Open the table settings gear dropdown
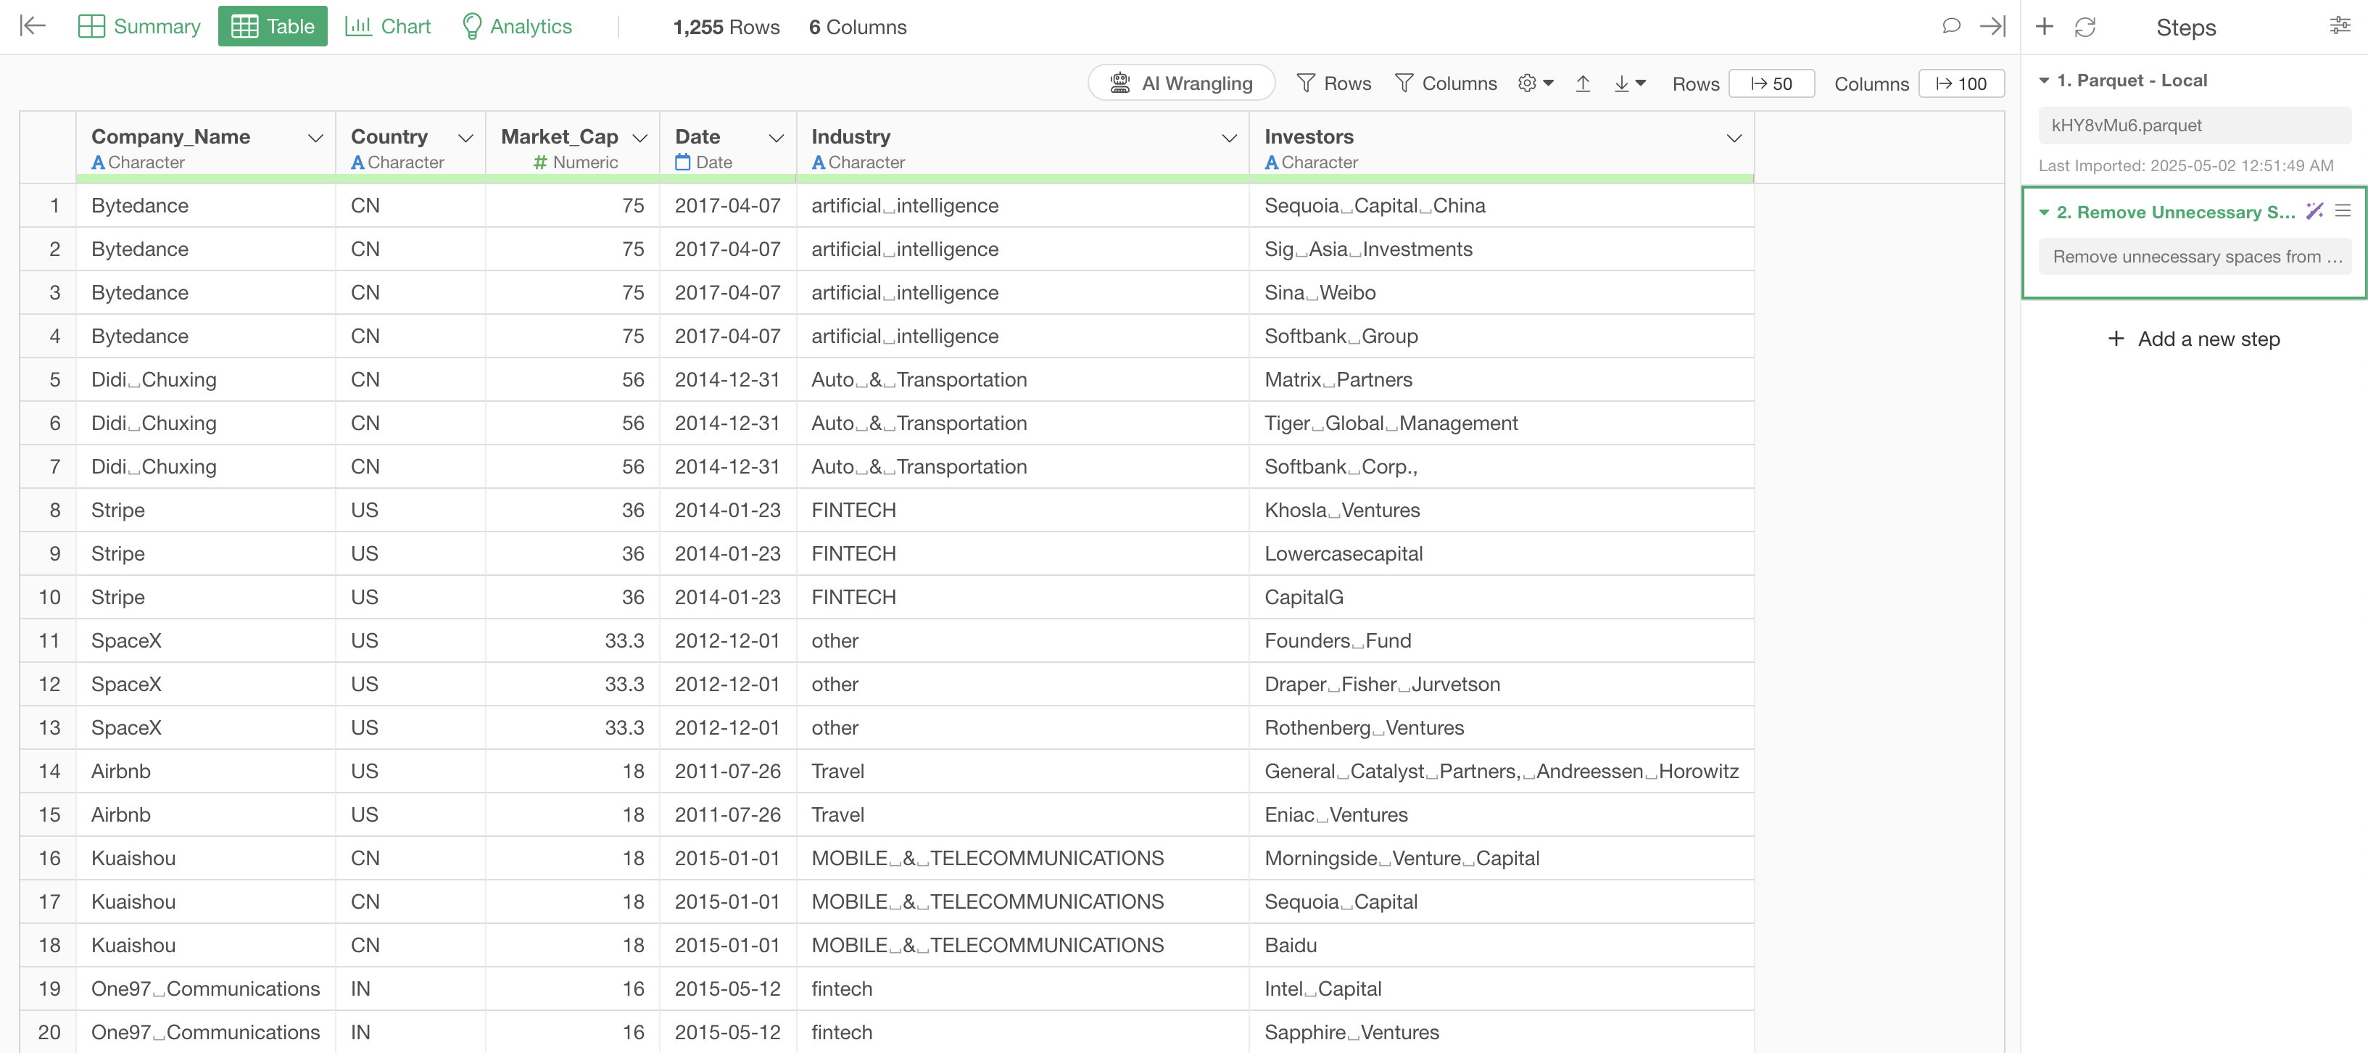This screenshot has width=2368, height=1053. (1535, 83)
